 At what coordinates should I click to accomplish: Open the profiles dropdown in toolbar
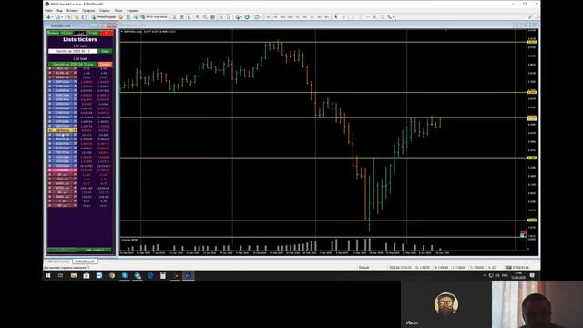58,17
